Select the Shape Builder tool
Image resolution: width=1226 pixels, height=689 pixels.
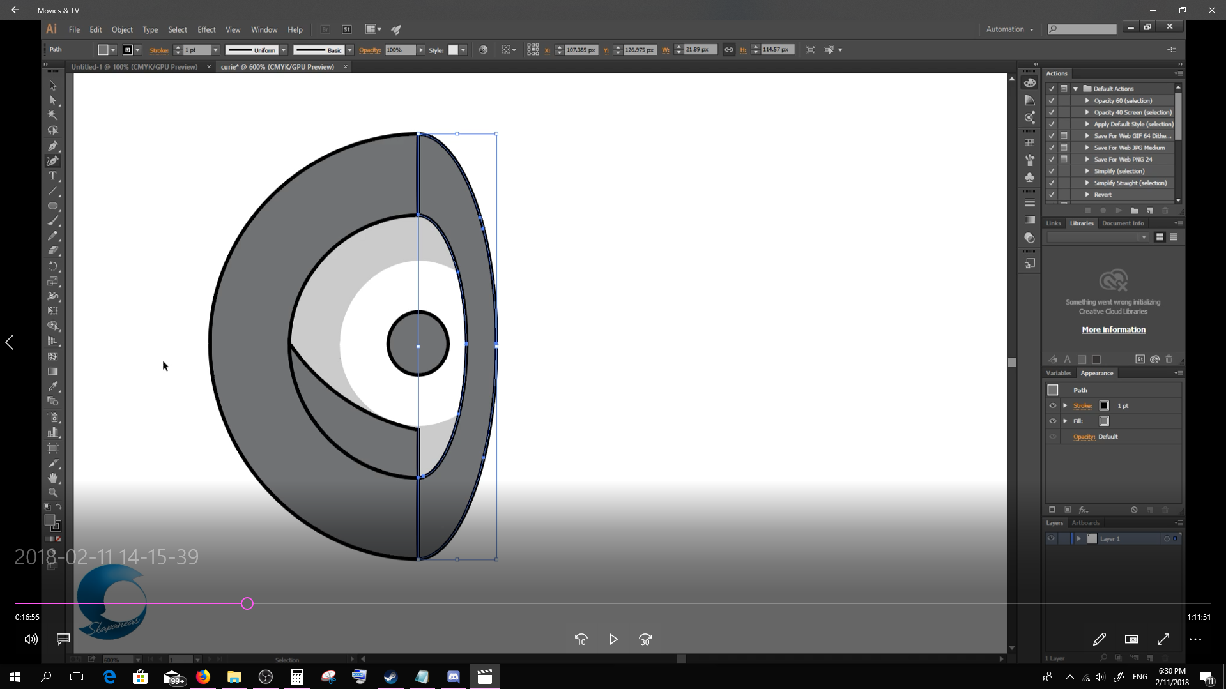click(x=53, y=326)
